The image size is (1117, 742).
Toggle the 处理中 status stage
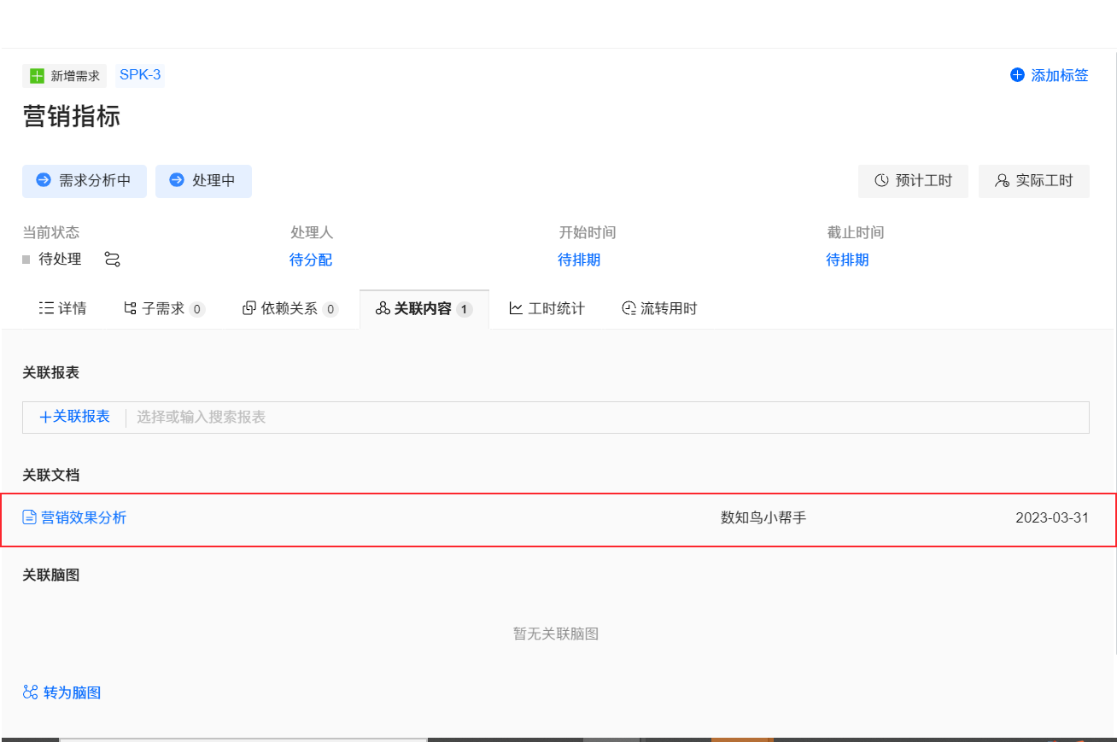203,181
